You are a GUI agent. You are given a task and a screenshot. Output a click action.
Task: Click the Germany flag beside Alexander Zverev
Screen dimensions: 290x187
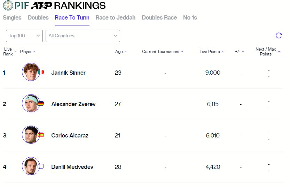click(x=41, y=104)
